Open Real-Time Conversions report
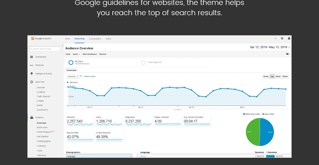 42,110
